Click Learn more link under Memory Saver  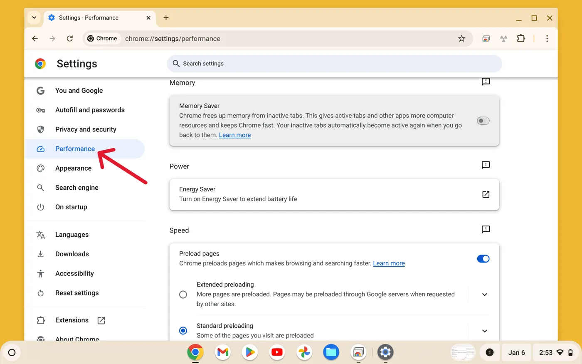235,135
